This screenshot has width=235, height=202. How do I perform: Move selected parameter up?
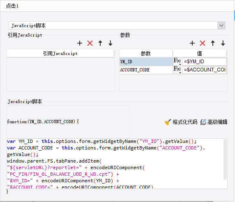213,43
